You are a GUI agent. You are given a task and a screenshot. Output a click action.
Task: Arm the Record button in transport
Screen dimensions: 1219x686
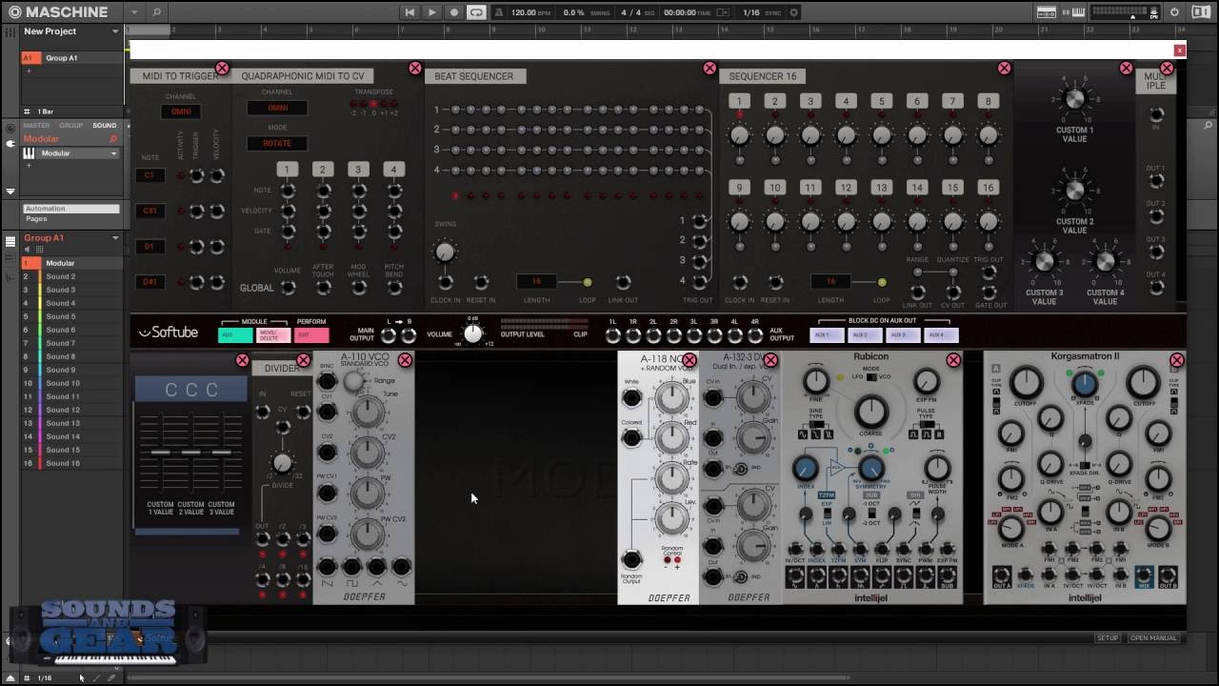(454, 12)
